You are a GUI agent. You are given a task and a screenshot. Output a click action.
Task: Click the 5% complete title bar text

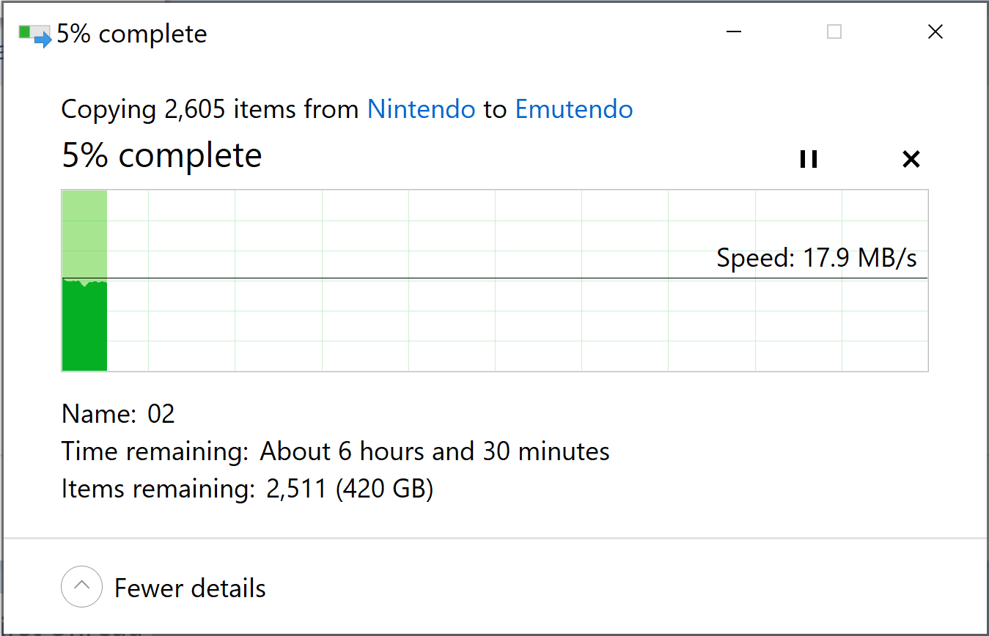[x=132, y=34]
